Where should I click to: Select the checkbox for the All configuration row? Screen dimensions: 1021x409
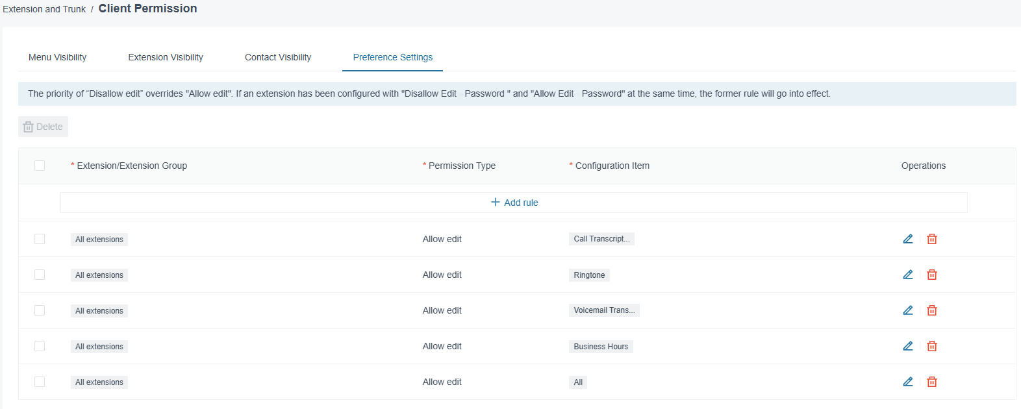point(40,382)
